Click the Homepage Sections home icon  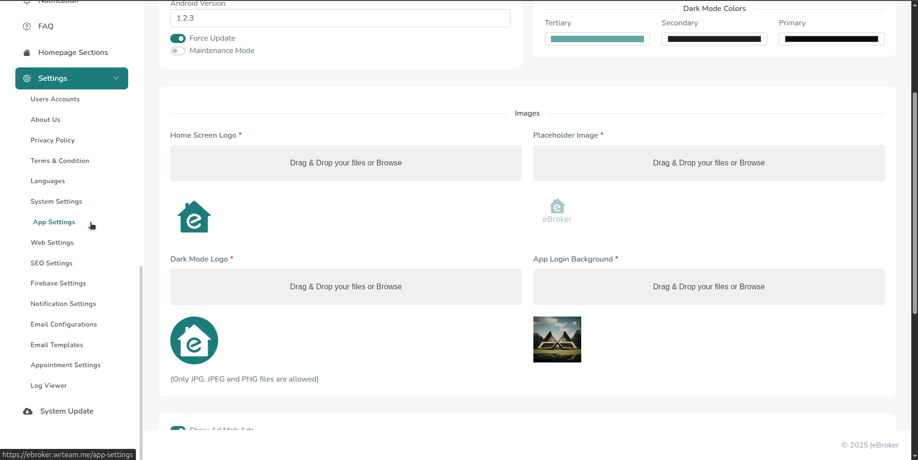26,53
